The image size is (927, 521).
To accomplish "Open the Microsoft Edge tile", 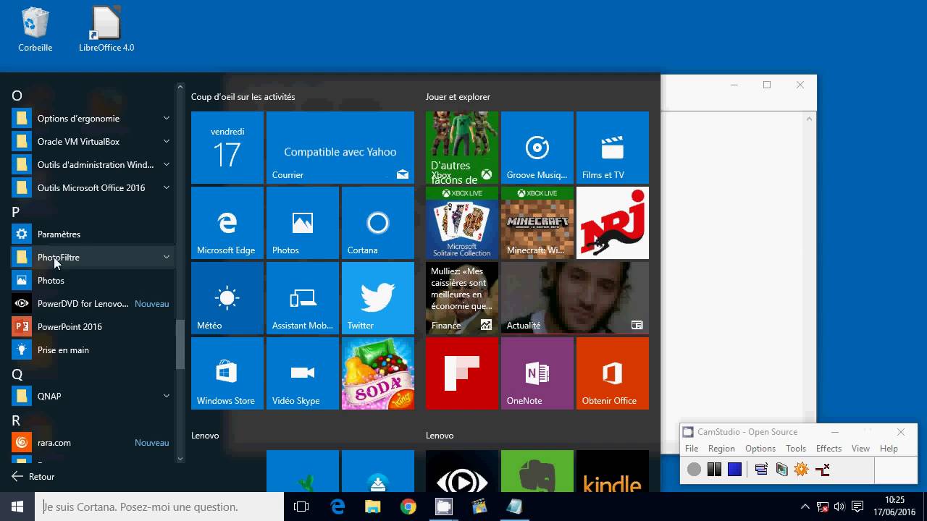I will 227,223.
